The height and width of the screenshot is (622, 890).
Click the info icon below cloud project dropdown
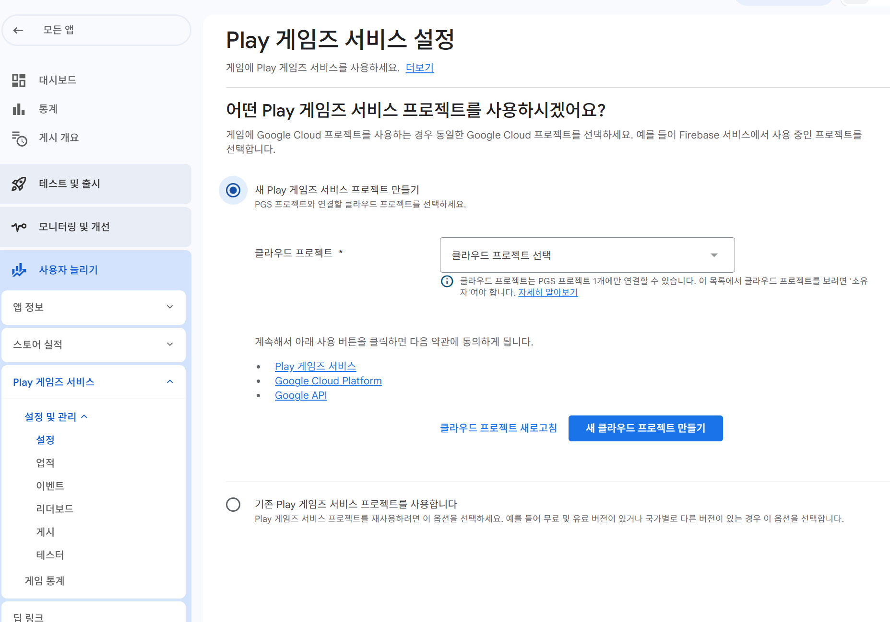447,281
